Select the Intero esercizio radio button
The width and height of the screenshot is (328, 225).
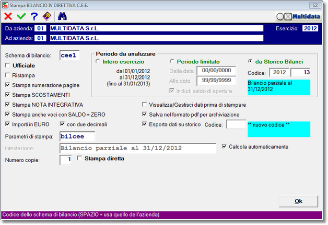point(98,61)
